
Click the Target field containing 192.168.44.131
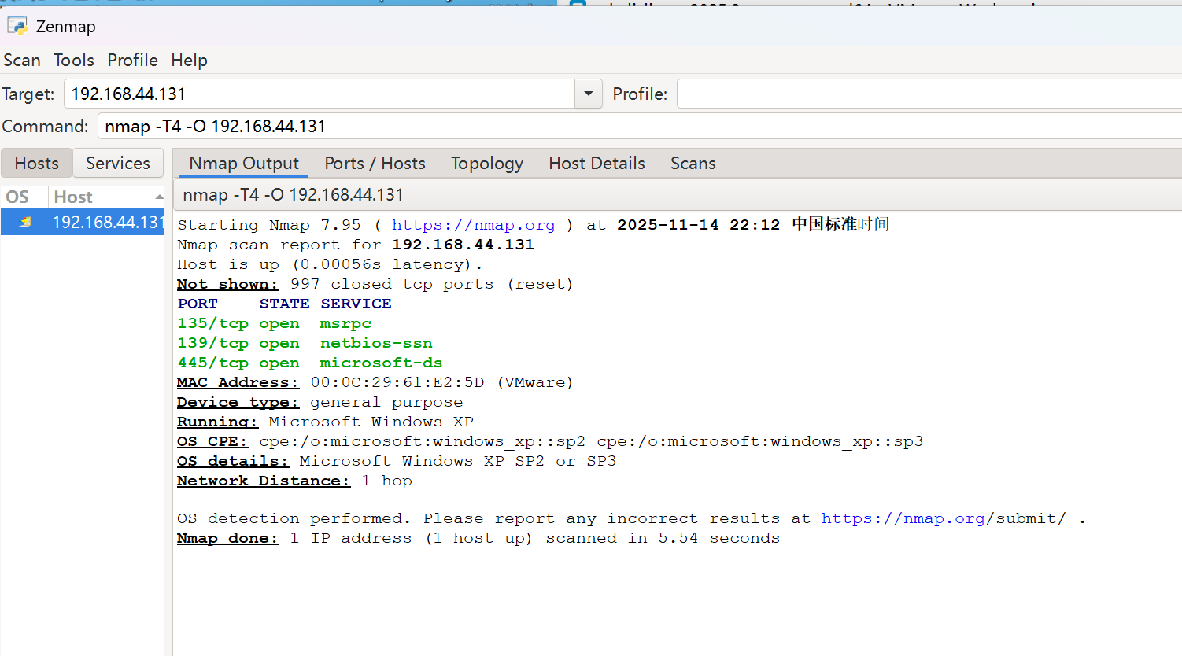point(320,94)
